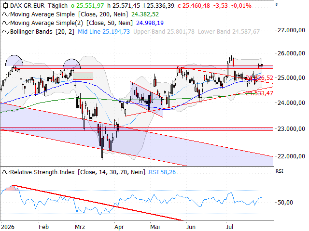Select the green gap rectangle near early March
Screen dimensions: 309x231
(83, 76)
